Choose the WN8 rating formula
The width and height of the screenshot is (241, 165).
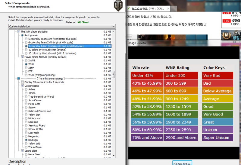click(26, 64)
